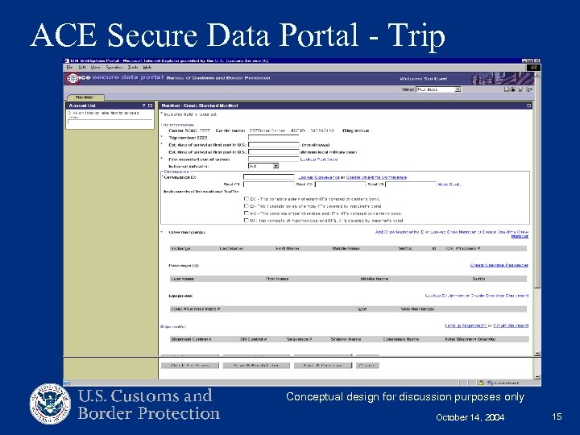Select the Manifest tab
Viewport: 580px width, 435px height.
(x=85, y=97)
